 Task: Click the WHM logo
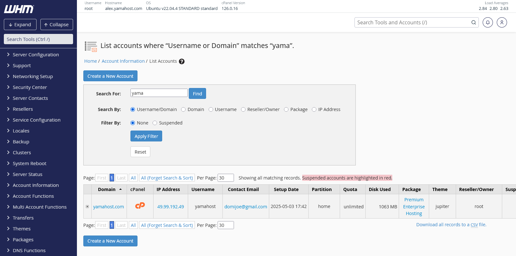(19, 9)
